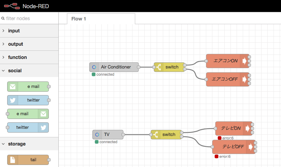281x167 pixels.
Task: Click the Node-RED title text
Action: (36, 6)
